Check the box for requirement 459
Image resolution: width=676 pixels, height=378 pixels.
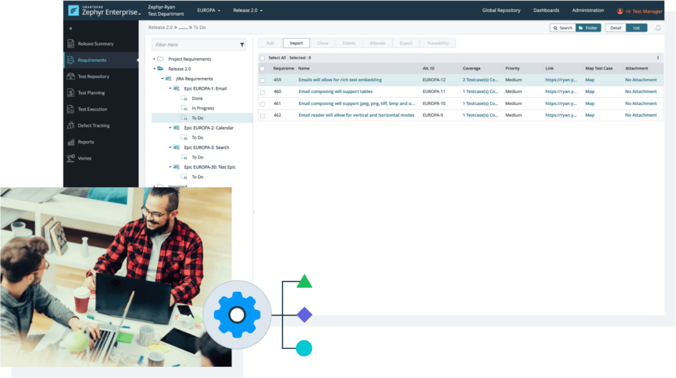pyautogui.click(x=262, y=80)
